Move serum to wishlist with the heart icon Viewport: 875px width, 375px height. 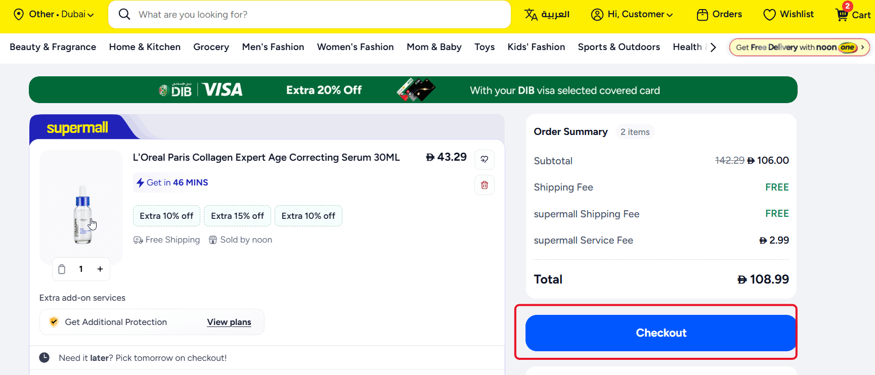click(484, 159)
